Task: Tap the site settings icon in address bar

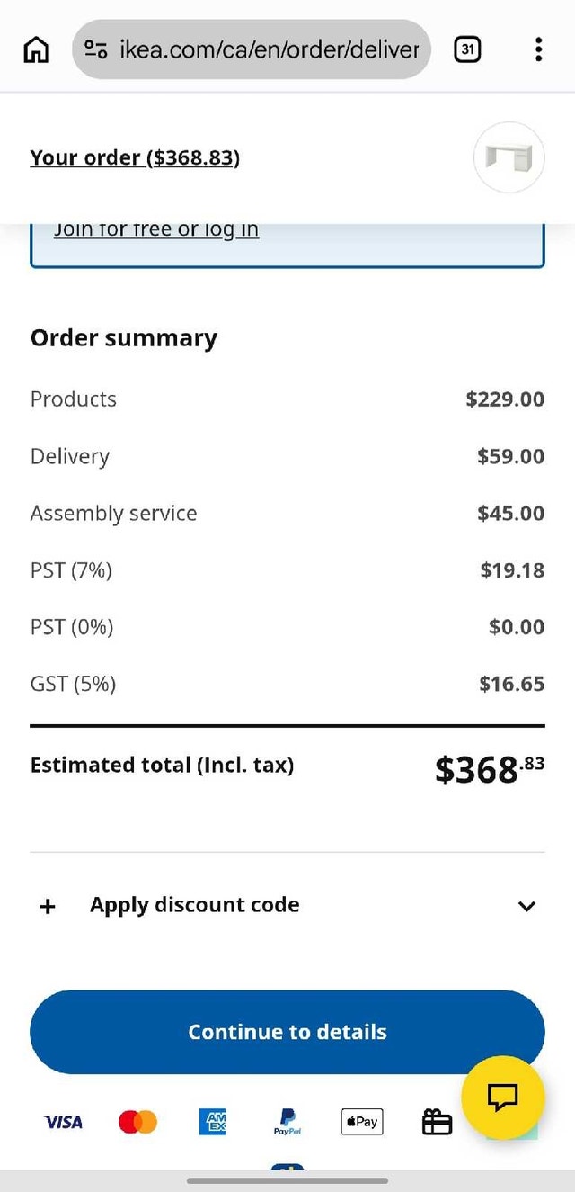Action: point(96,49)
